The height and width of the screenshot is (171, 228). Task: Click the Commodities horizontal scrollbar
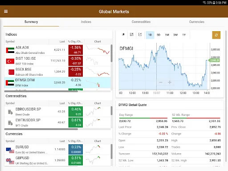(41, 129)
